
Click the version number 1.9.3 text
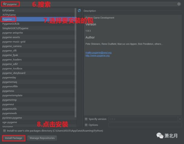click(88, 31)
